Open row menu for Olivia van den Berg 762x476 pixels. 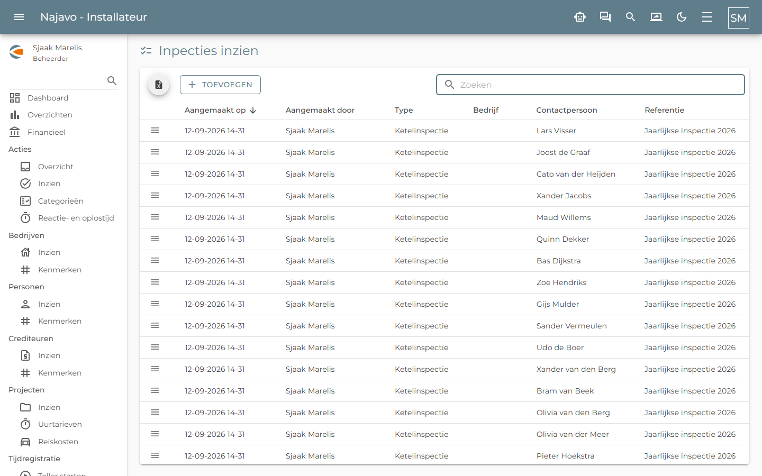tap(155, 412)
